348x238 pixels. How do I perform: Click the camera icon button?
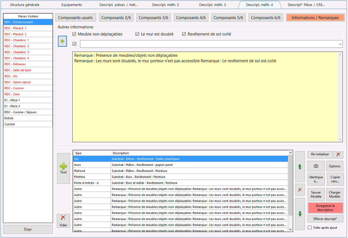pyautogui.click(x=316, y=166)
